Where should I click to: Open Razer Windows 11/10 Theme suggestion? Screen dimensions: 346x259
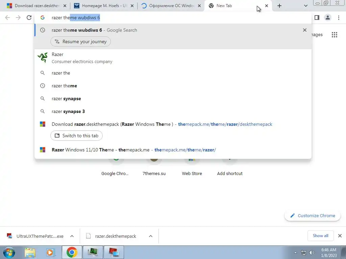[173, 150]
